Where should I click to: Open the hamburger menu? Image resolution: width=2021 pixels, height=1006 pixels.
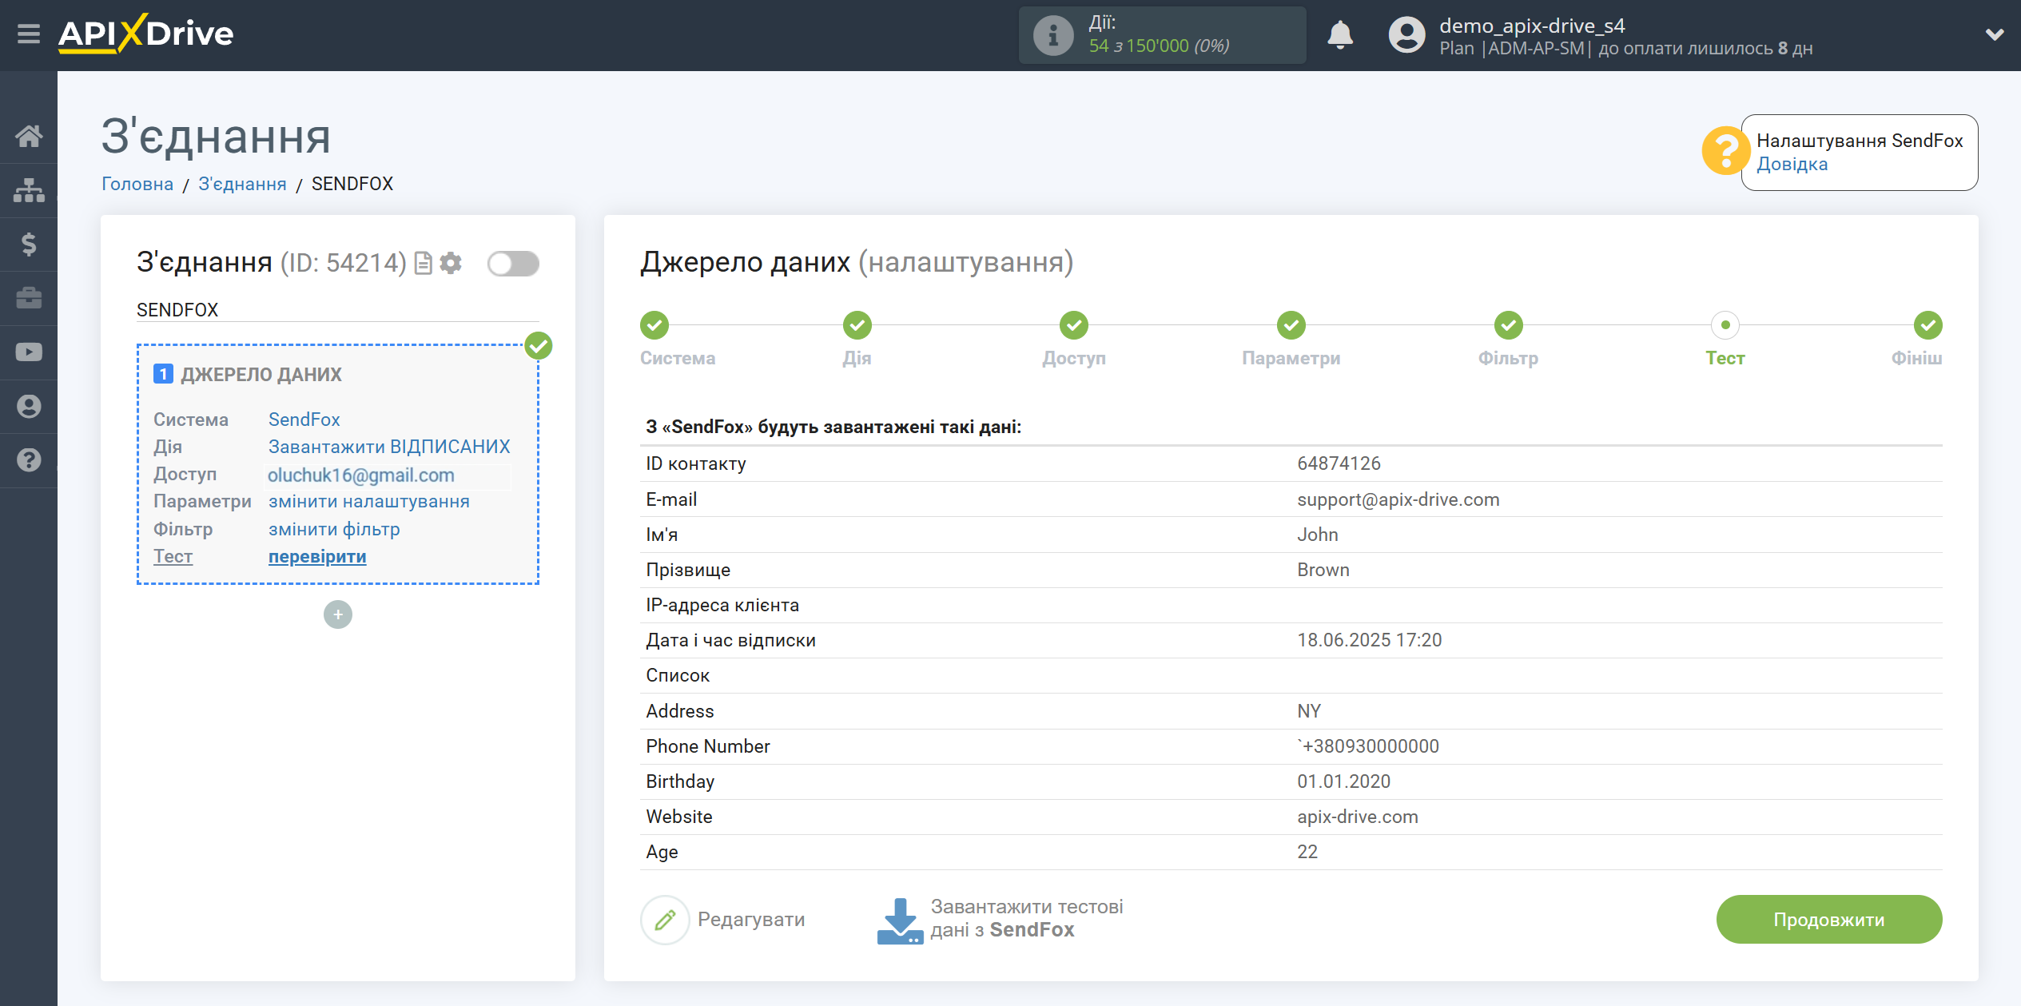pyautogui.click(x=29, y=34)
